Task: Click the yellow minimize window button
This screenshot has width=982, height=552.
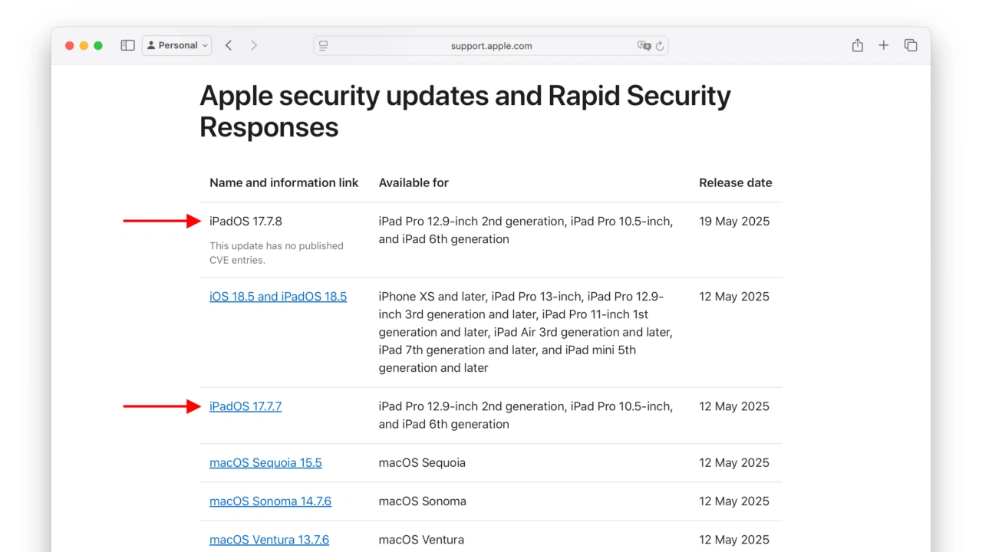Action: 84,46
